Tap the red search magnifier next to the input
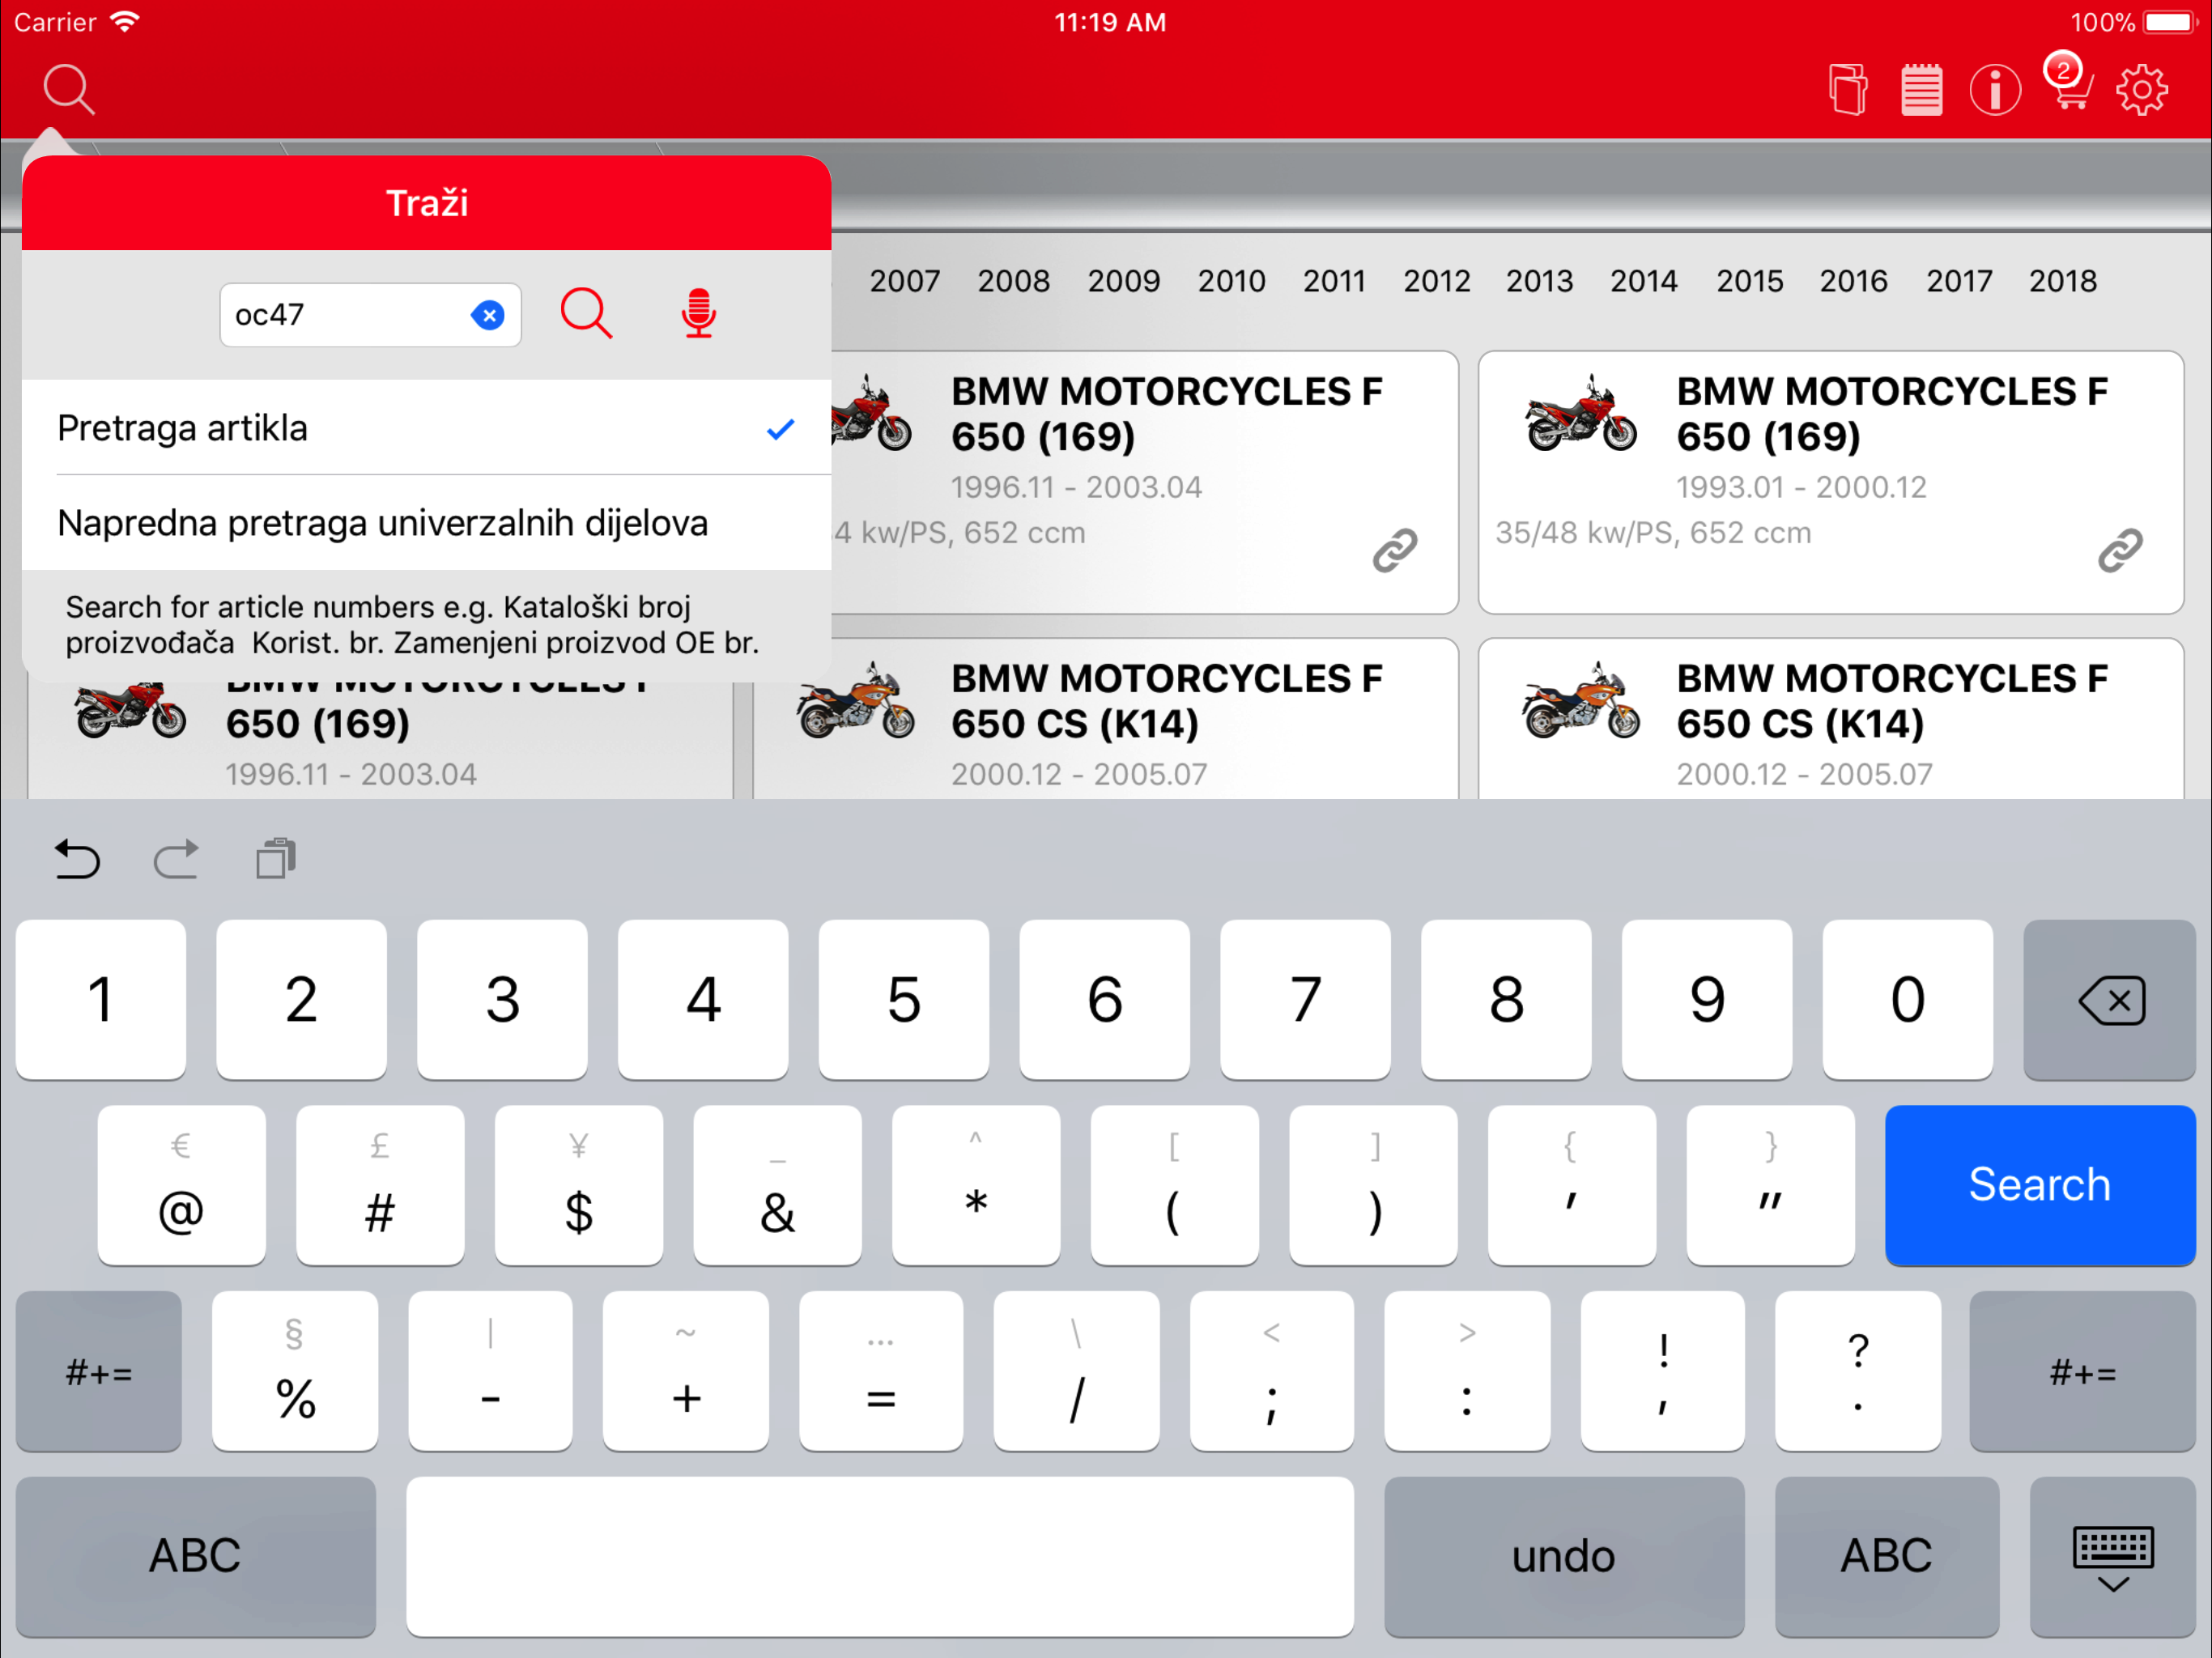 tap(586, 314)
